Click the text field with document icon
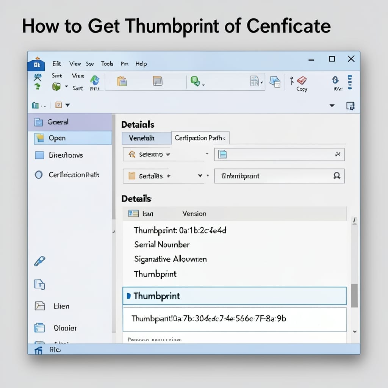388x388 pixels. 279,155
